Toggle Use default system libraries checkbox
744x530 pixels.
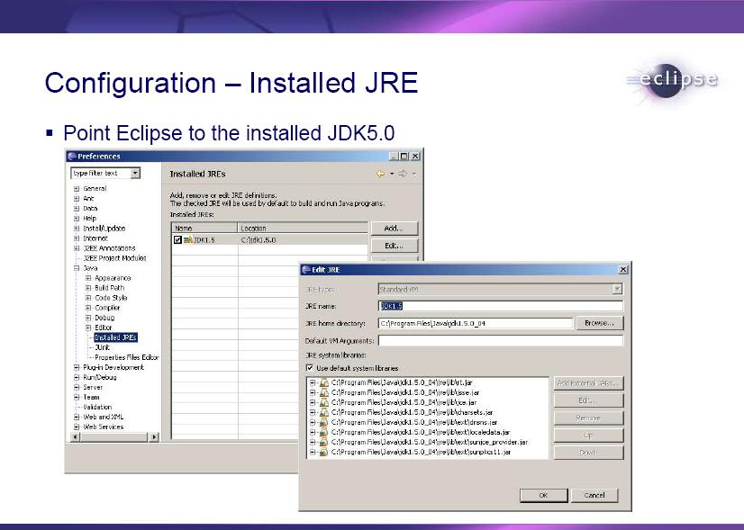(x=310, y=368)
